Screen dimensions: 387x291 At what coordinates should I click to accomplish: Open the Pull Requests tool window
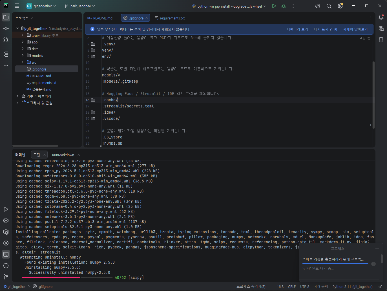pos(6,40)
